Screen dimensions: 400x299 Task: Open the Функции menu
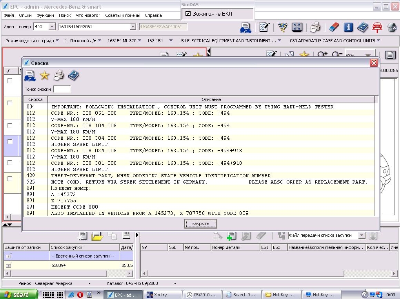45,15
